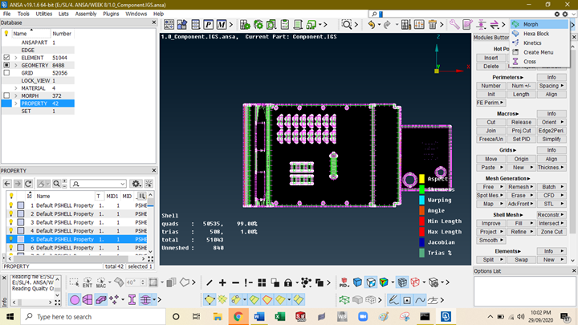Click the Set PID button
The height and width of the screenshot is (325, 578).
[x=521, y=139]
